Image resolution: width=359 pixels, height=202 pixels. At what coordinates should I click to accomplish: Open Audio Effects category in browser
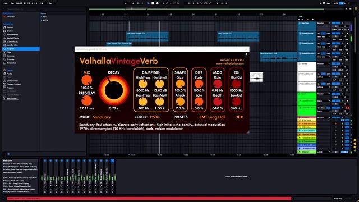[x=12, y=38]
